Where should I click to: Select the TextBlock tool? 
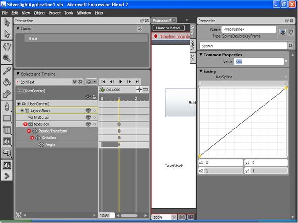pos(7,141)
